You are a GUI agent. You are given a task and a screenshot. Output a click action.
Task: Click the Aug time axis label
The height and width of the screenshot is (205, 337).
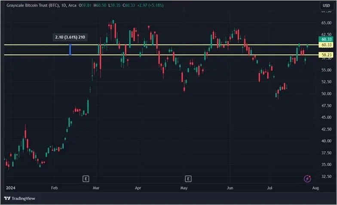[316, 188]
